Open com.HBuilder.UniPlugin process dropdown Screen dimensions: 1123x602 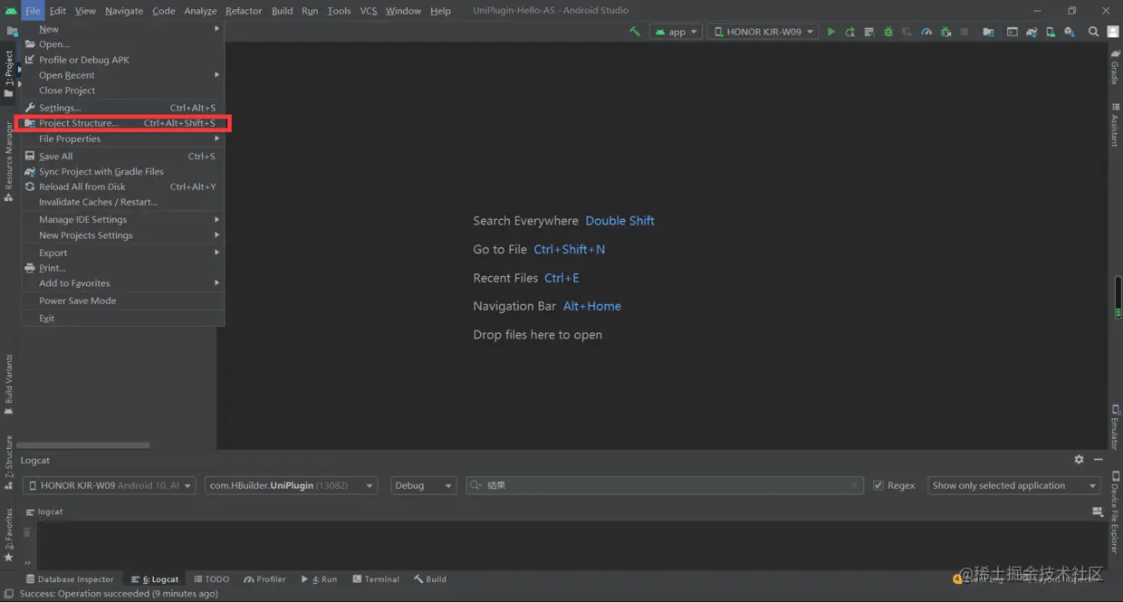(x=292, y=485)
